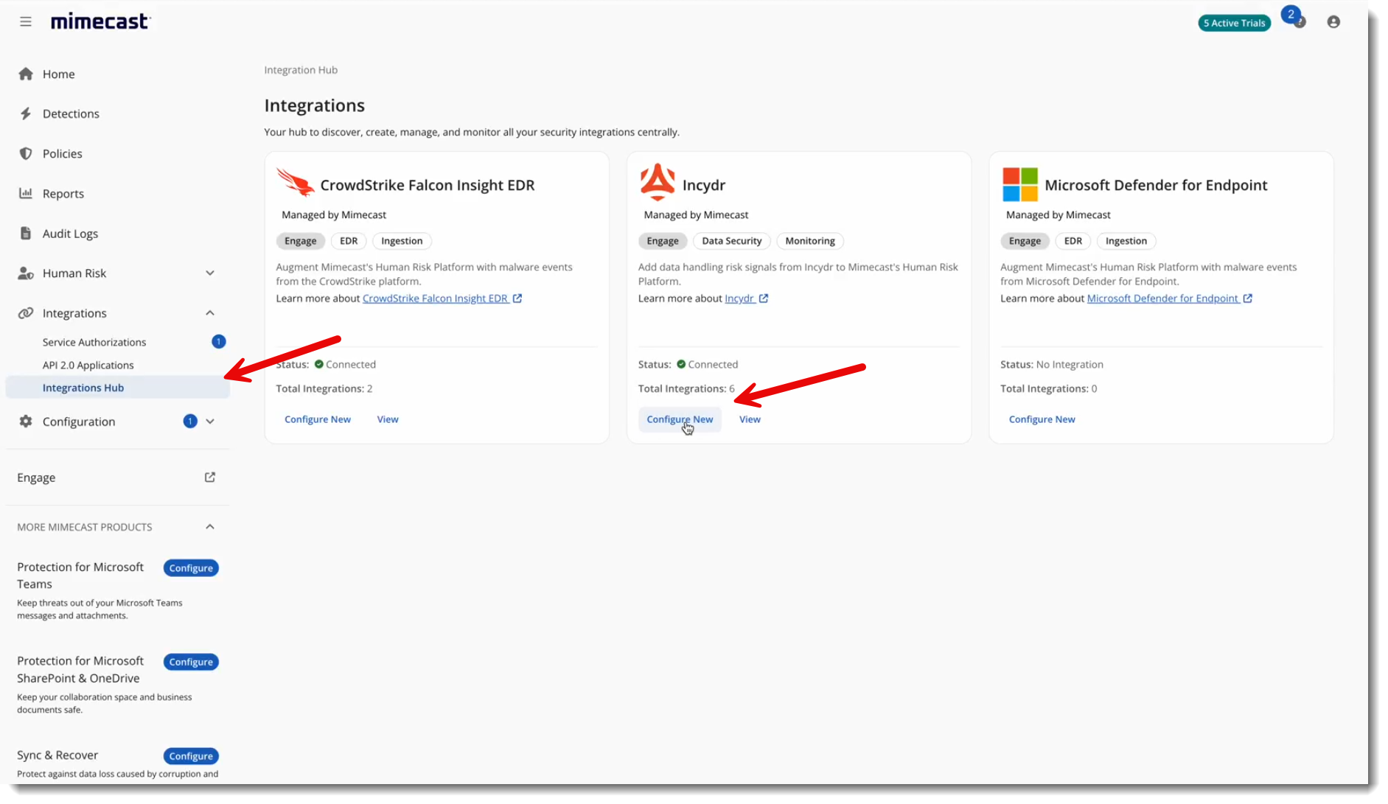
Task: Open Service Authorizations from the sidebar
Action: [x=94, y=342]
